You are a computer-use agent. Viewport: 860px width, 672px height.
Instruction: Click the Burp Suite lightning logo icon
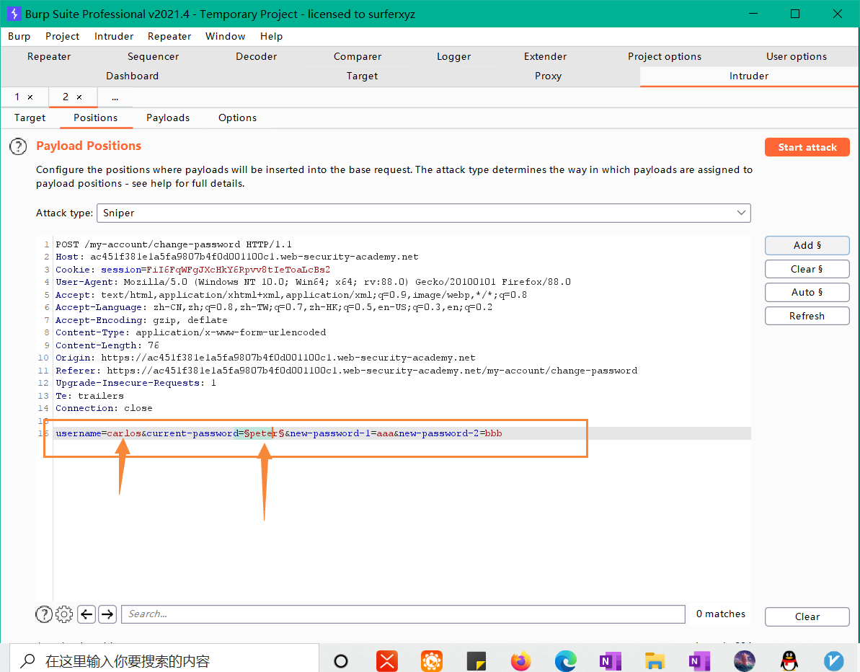point(14,14)
